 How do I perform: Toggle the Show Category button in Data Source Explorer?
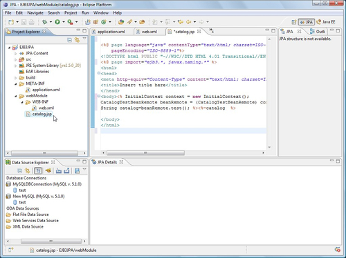[x=38, y=170]
